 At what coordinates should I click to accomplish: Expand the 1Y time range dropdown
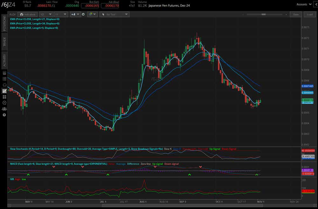(x=61, y=14)
